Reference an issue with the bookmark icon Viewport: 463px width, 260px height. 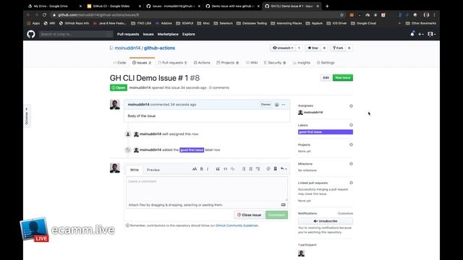tap(275, 169)
